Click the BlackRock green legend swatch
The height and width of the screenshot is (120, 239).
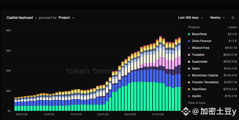[x=189, y=34]
